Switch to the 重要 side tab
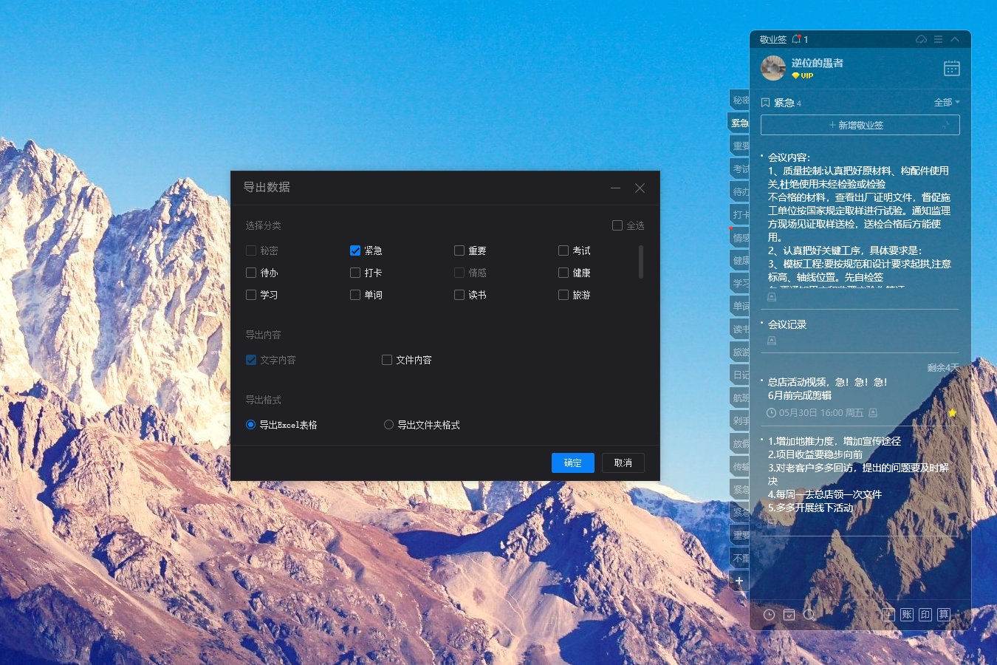Viewport: 997px width, 665px height. [740, 146]
